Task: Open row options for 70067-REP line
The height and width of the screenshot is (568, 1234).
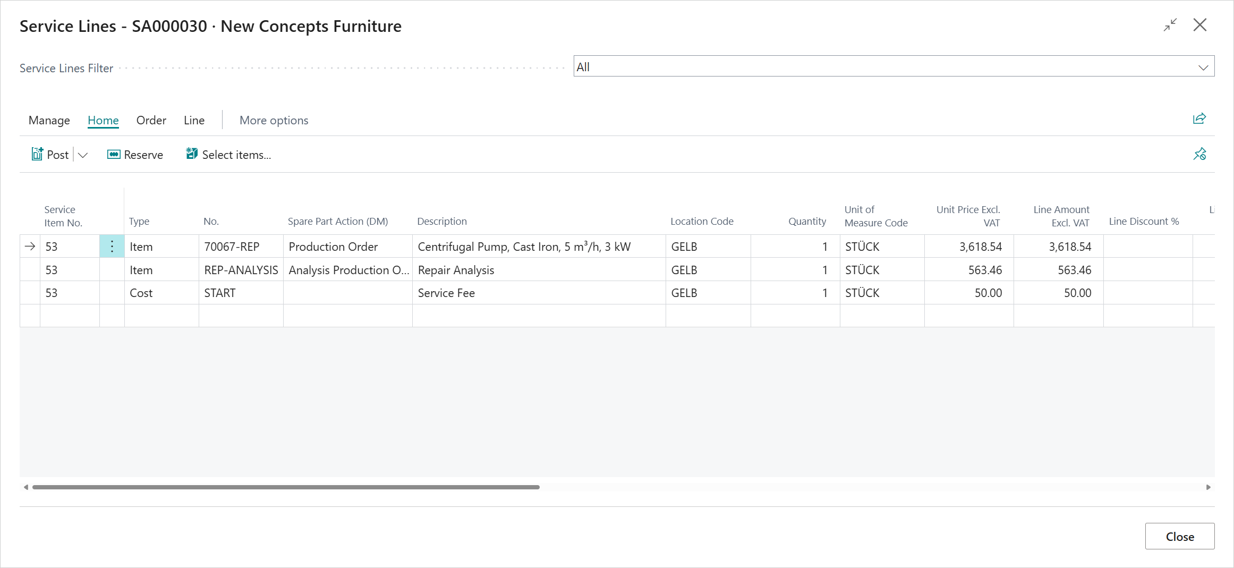Action: [x=112, y=247]
